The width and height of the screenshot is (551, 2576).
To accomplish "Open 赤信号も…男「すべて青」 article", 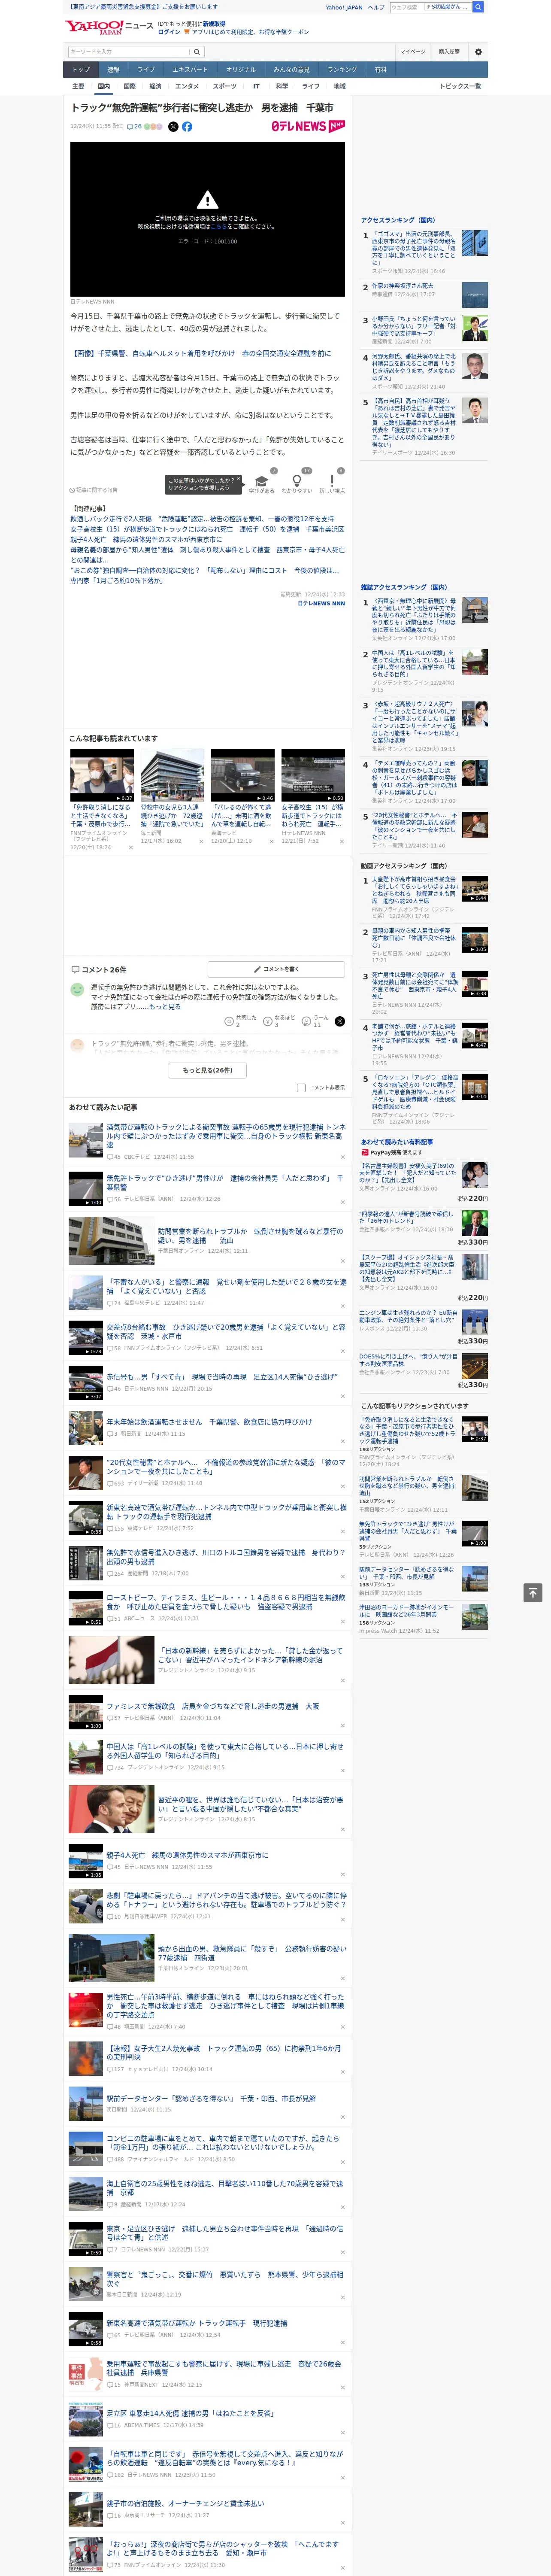I will [x=222, y=1377].
